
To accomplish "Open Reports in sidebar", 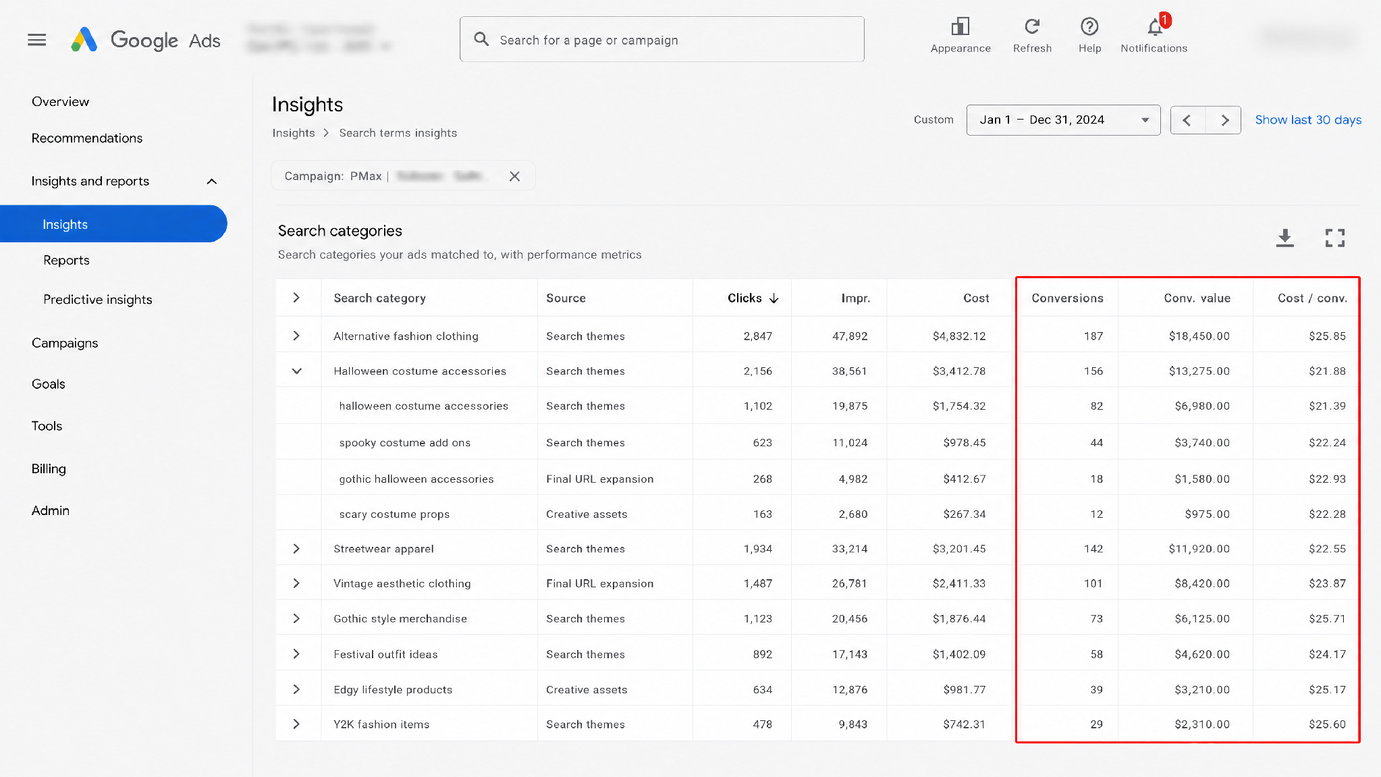I will (66, 261).
